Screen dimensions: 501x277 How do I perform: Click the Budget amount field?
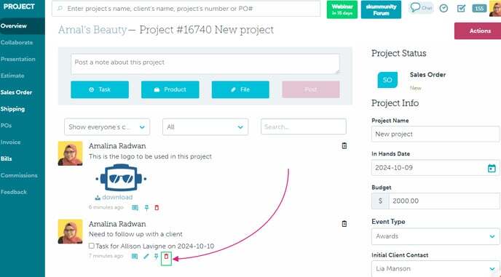pos(444,201)
